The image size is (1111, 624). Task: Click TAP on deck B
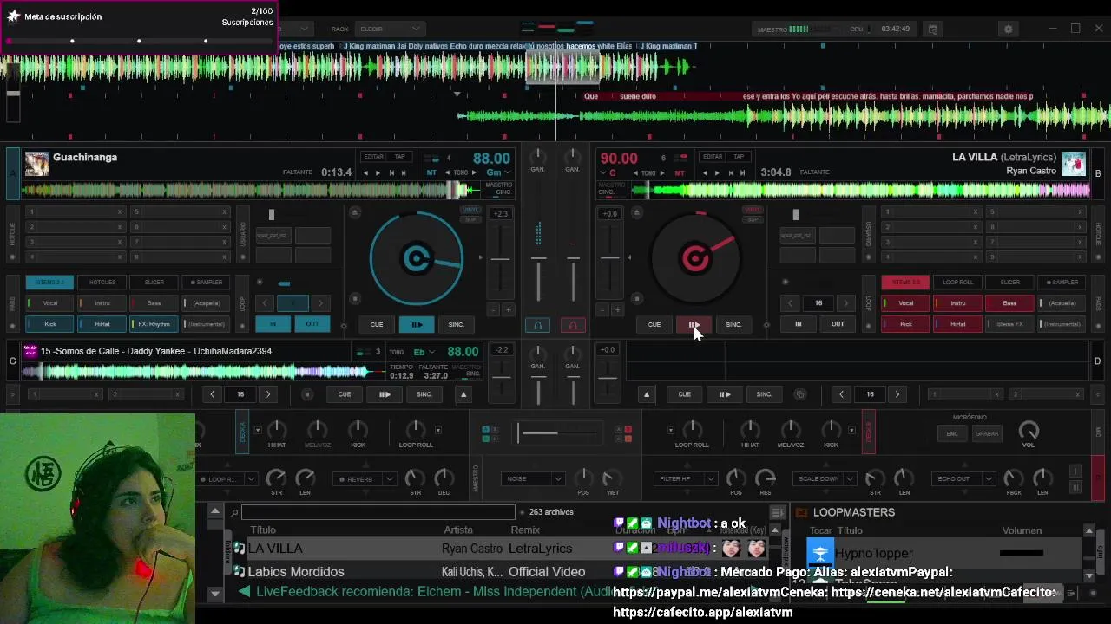739,157
